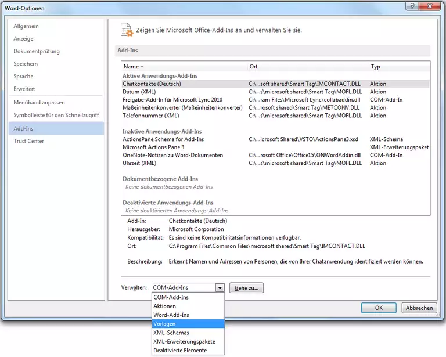Choose Vorlagen from the Verwalten list

pos(164,324)
